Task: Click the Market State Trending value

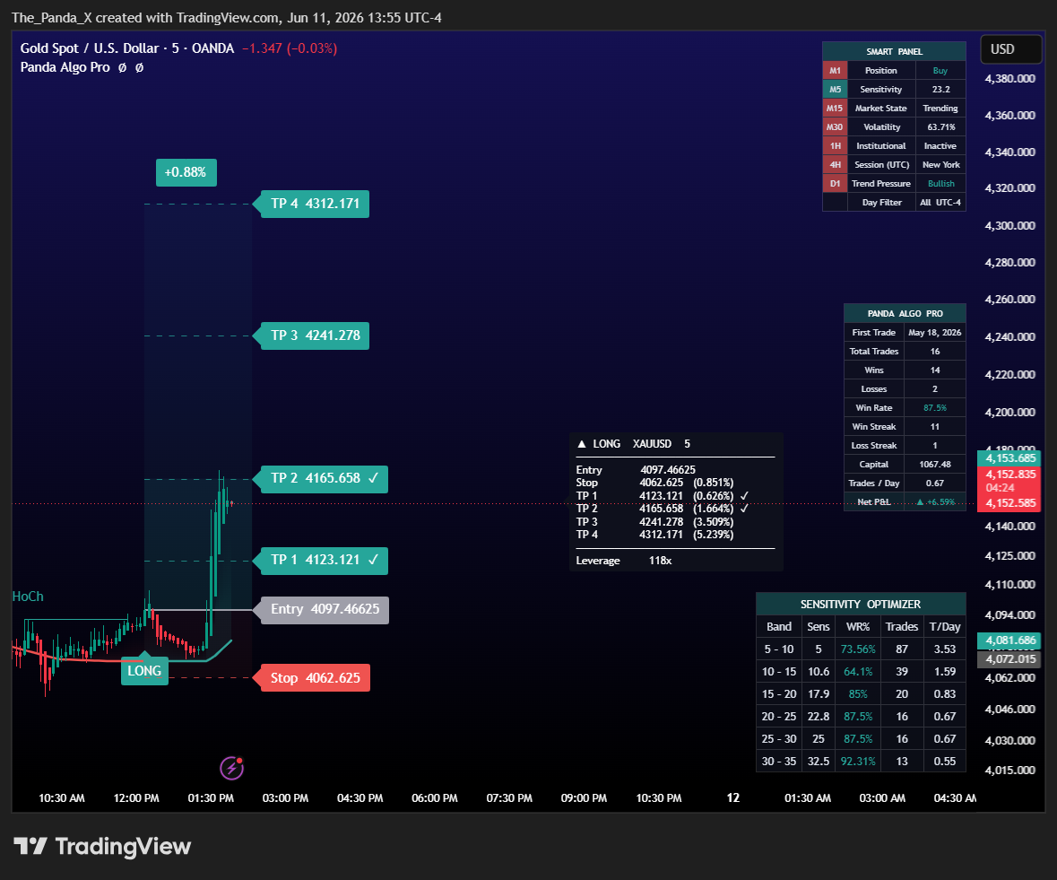Action: click(x=940, y=108)
